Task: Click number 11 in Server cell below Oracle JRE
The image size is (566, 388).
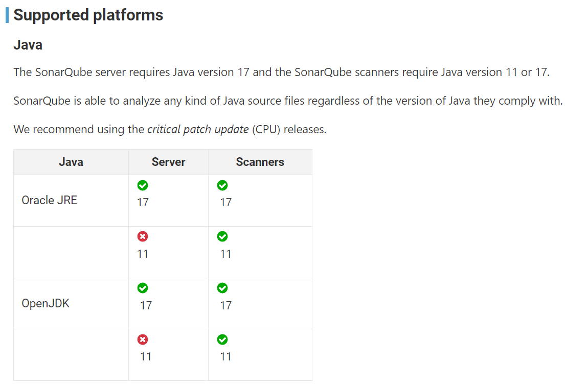Action: pos(143,254)
